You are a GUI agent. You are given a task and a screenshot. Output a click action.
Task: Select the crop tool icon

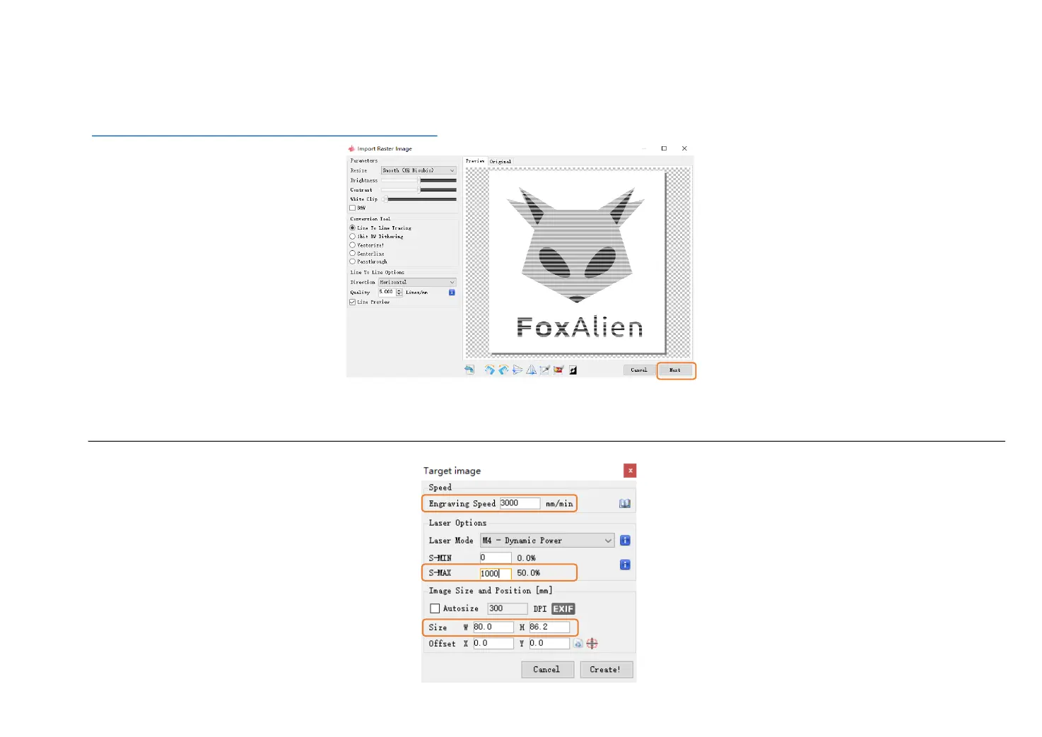[x=545, y=370]
